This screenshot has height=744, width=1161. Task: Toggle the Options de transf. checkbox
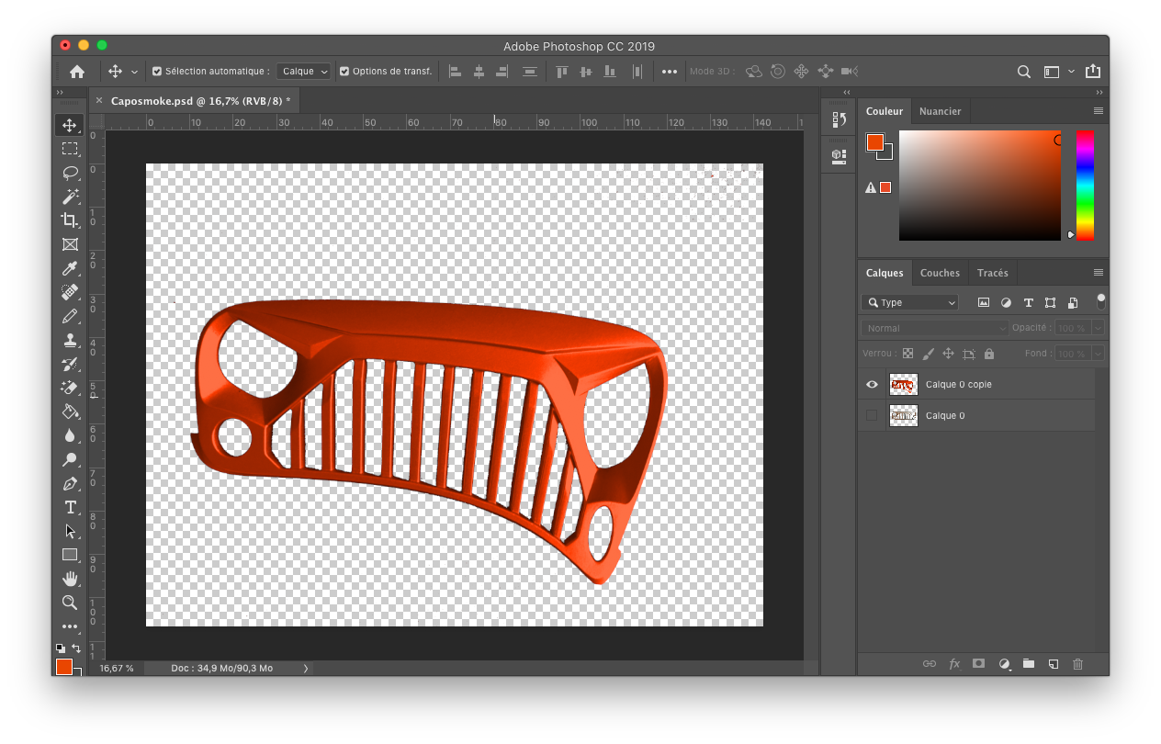[344, 71]
